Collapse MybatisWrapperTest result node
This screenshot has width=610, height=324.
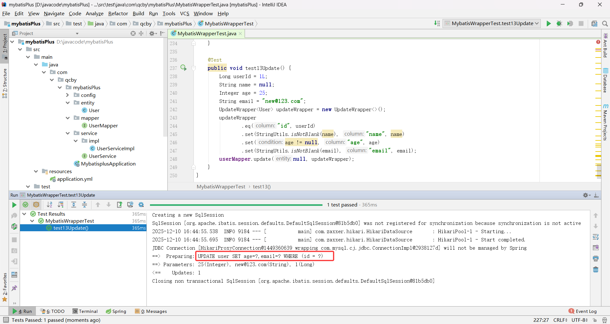coord(32,221)
